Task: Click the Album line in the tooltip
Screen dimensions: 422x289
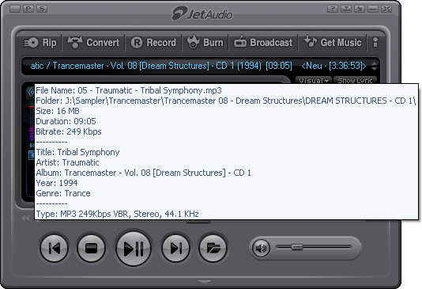Action: pyautogui.click(x=144, y=173)
